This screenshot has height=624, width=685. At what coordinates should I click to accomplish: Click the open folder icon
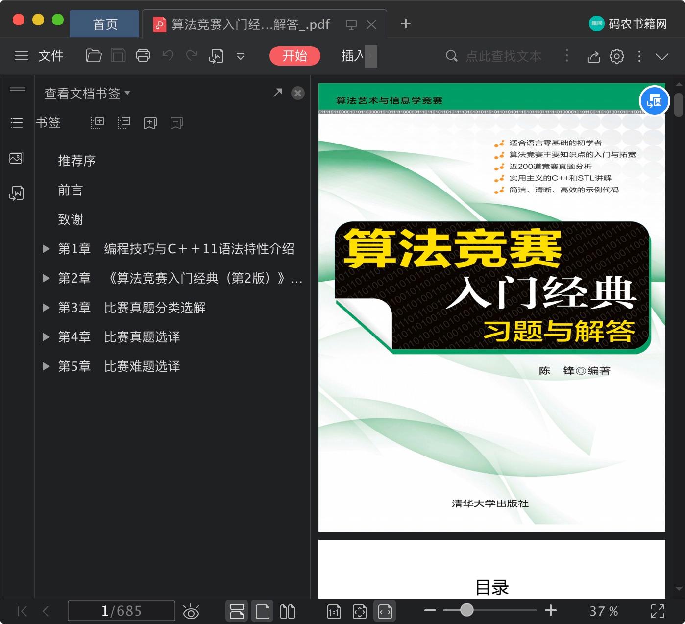tap(94, 56)
